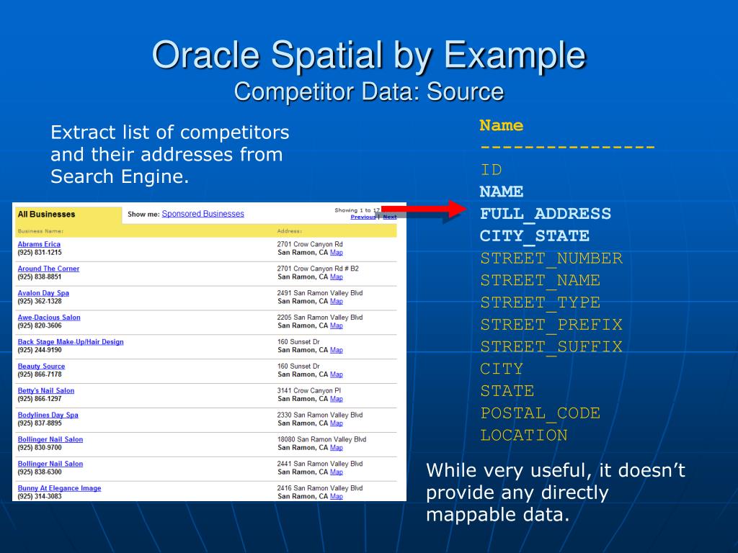Click the STREET_TYPE column name
This screenshot has height=553, width=738.
tap(541, 303)
